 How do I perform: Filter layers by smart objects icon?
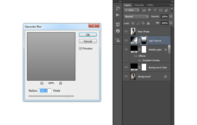click(x=166, y=10)
